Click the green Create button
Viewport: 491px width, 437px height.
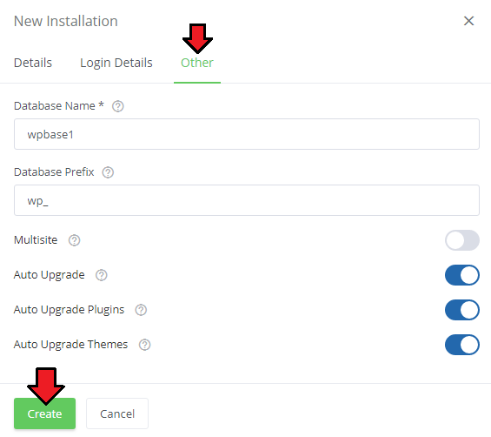[44, 413]
